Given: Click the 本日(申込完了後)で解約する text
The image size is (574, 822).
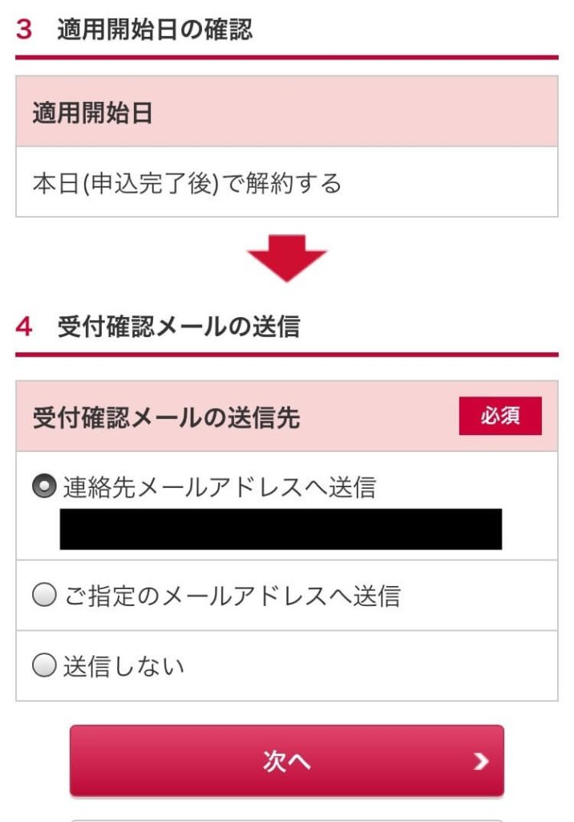Looking at the screenshot, I should click(187, 184).
